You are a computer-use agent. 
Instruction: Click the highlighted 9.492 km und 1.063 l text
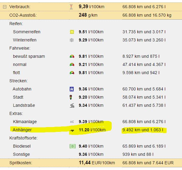(x=144, y=130)
